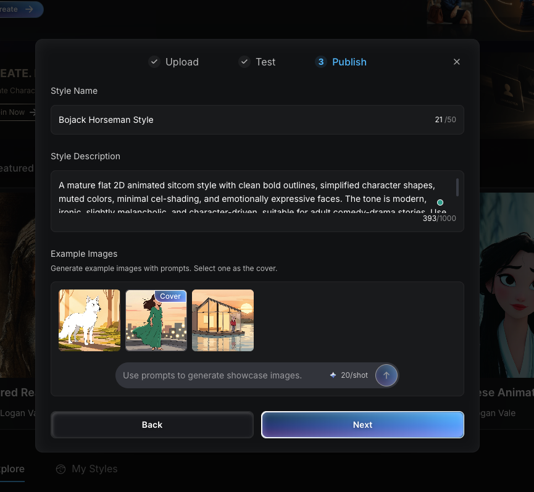Close the publish style dialog
534x492 pixels.
[456, 62]
